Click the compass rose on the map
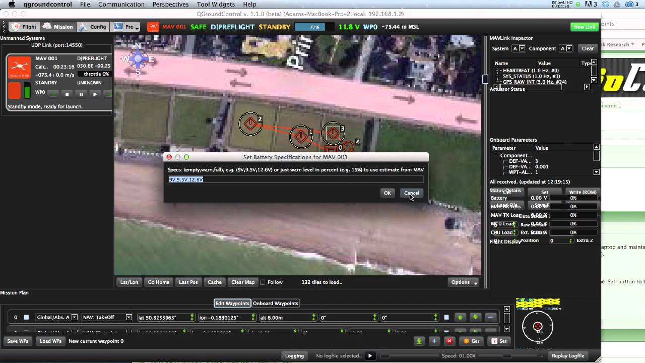The width and height of the screenshot is (645, 363). tap(138, 58)
